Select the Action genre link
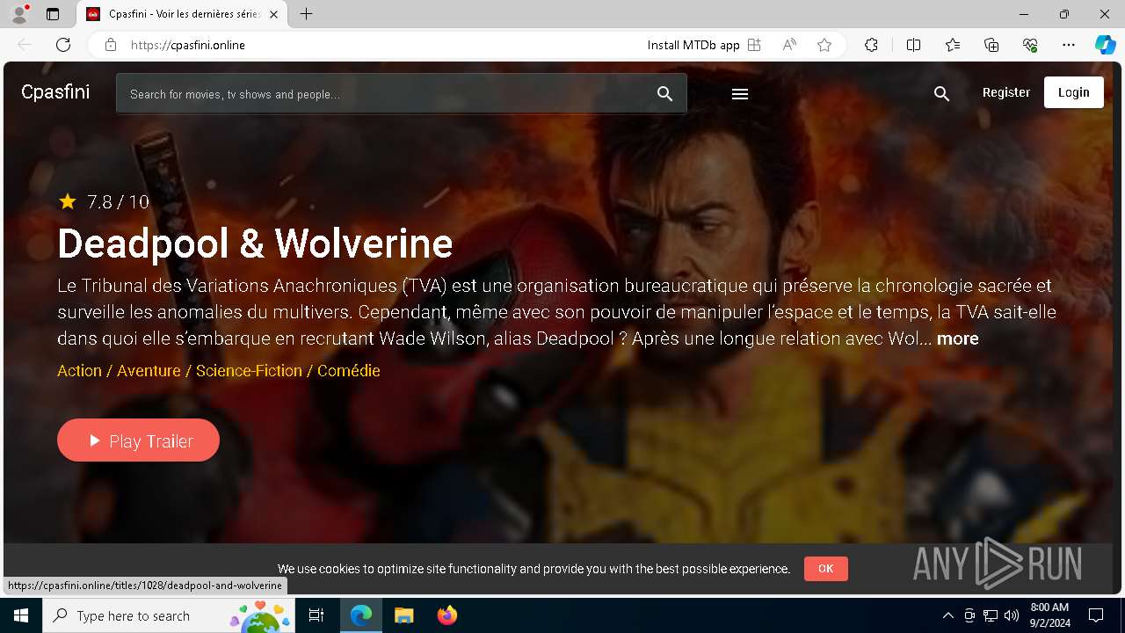This screenshot has width=1125, height=633. tap(79, 371)
